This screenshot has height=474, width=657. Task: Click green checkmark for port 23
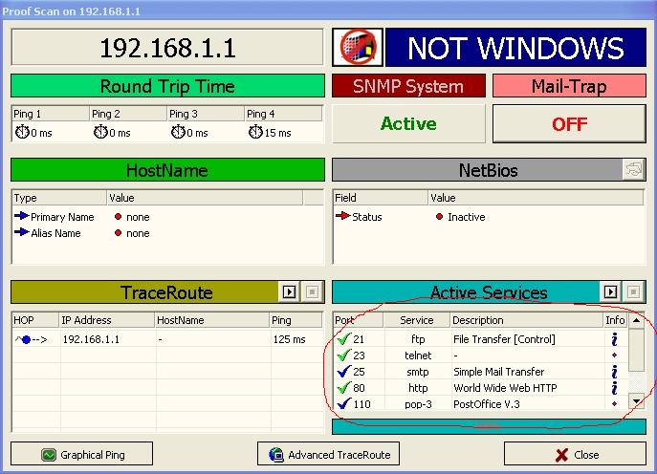[x=343, y=355]
